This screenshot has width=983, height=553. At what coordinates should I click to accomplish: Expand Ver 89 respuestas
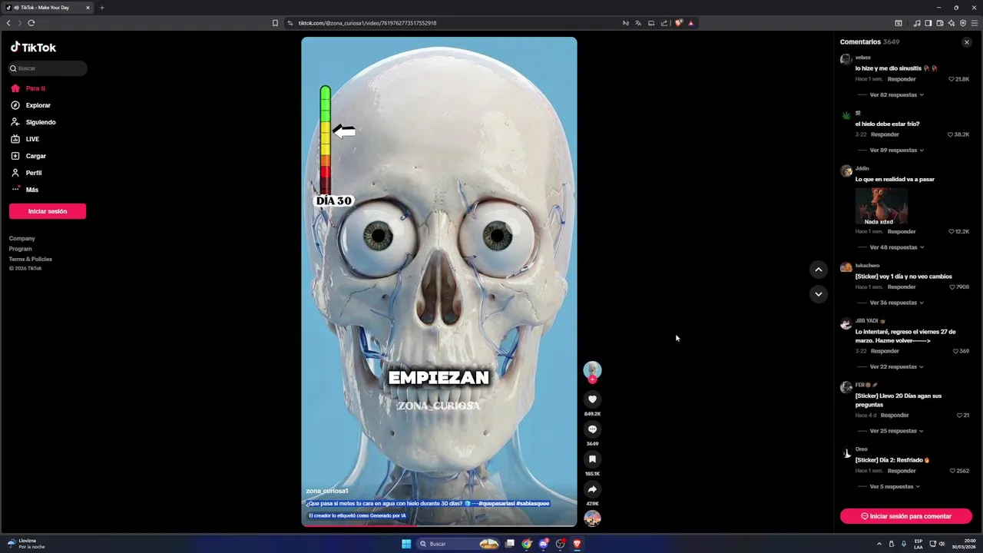pos(896,150)
